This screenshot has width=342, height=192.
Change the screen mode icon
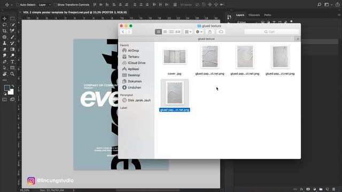(12, 100)
